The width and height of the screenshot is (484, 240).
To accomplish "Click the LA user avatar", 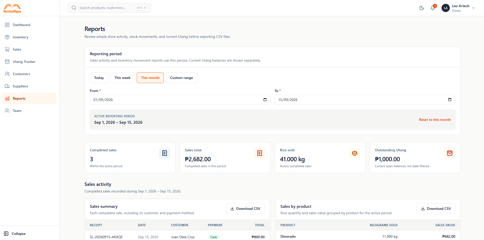I will tap(446, 8).
